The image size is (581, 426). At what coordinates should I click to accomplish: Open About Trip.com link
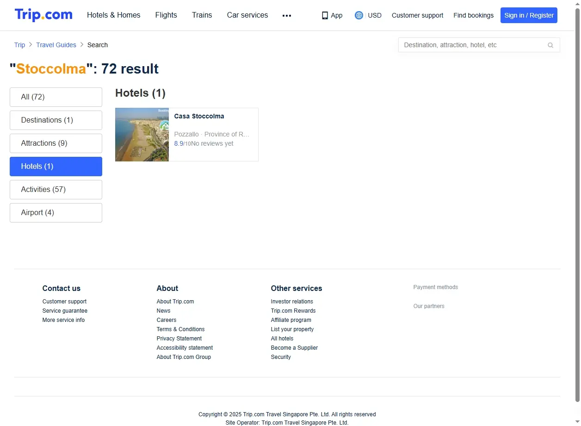click(x=175, y=302)
